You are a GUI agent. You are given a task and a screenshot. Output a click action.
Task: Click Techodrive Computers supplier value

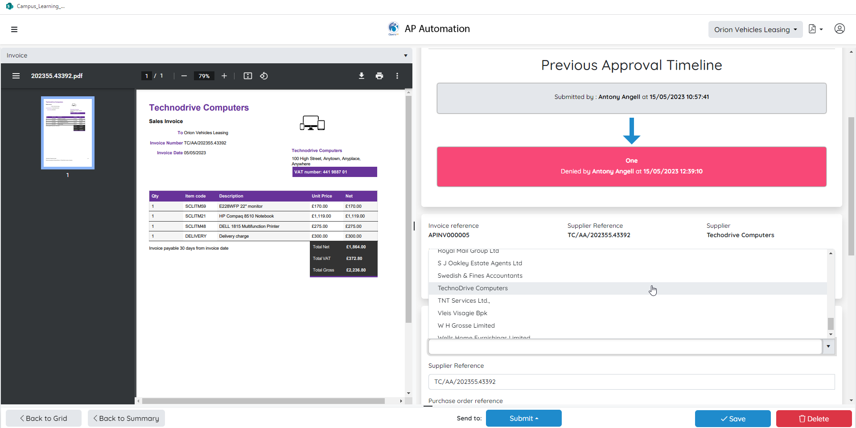point(740,235)
